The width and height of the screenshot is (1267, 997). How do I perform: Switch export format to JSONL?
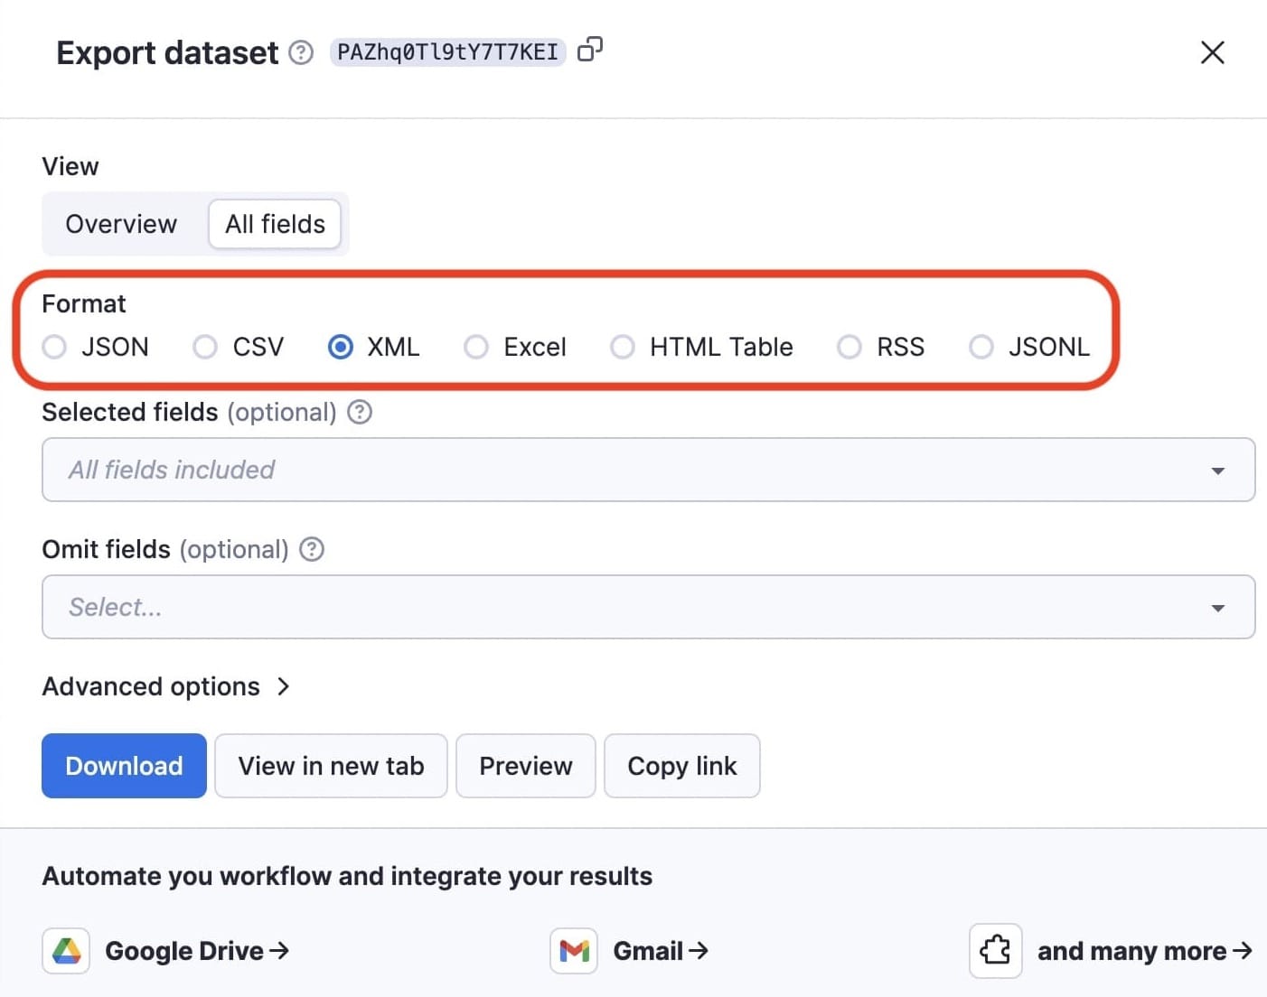[982, 347]
